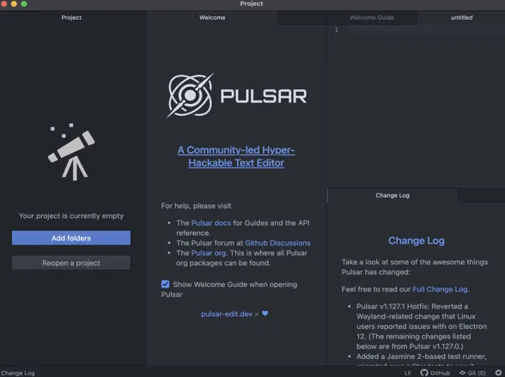Click the Change Log heading
The height and width of the screenshot is (377, 505).
[x=416, y=240]
